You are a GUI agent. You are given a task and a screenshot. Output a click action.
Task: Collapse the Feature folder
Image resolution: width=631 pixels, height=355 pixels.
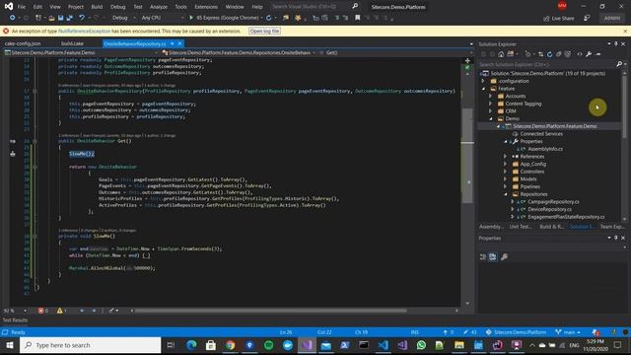point(483,89)
